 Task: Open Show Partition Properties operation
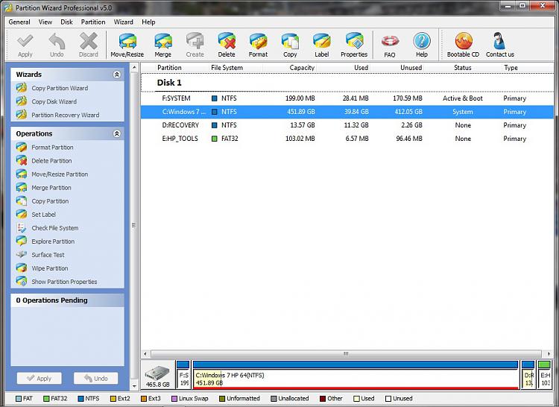pyautogui.click(x=64, y=282)
